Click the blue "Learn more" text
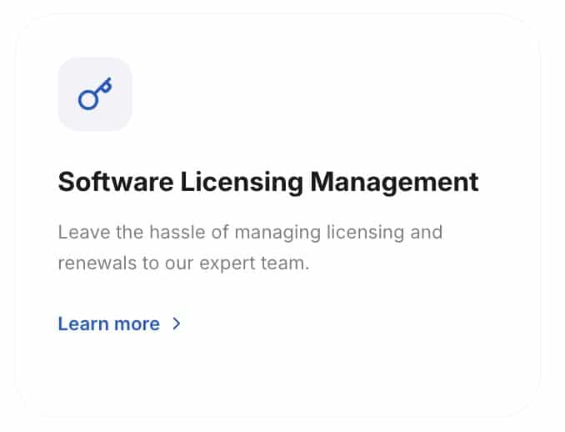 pos(108,324)
